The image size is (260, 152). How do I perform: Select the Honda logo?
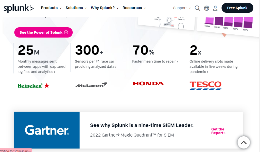pyautogui.click(x=148, y=83)
